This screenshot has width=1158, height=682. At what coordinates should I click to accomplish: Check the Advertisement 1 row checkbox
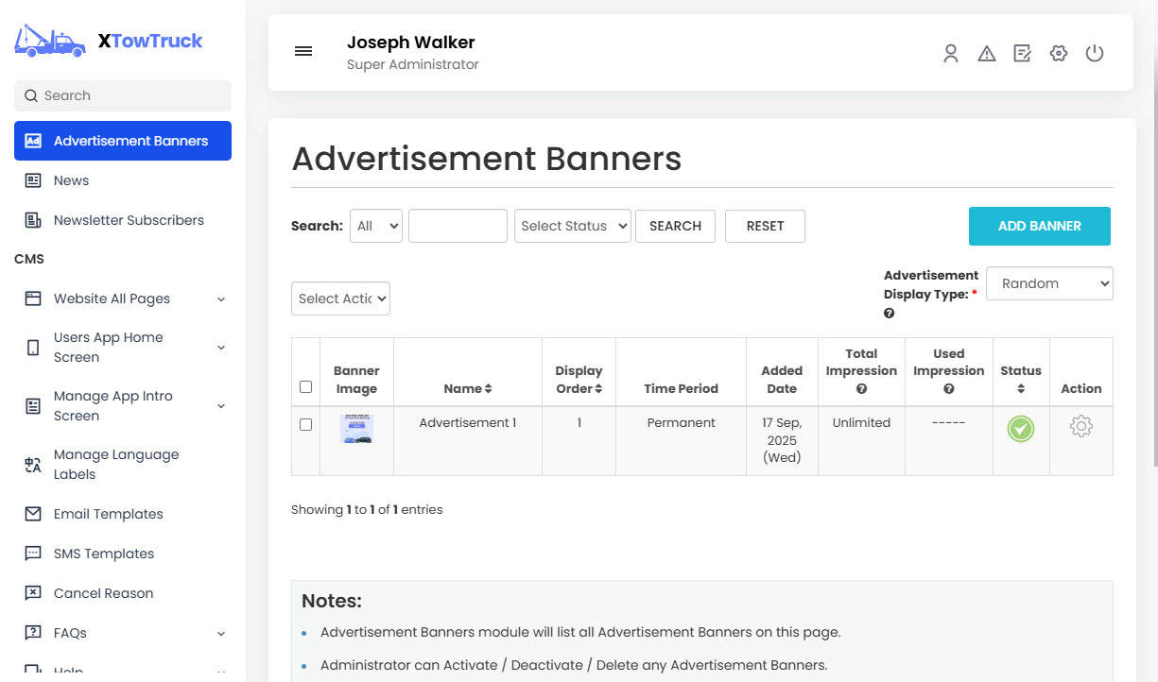point(305,424)
